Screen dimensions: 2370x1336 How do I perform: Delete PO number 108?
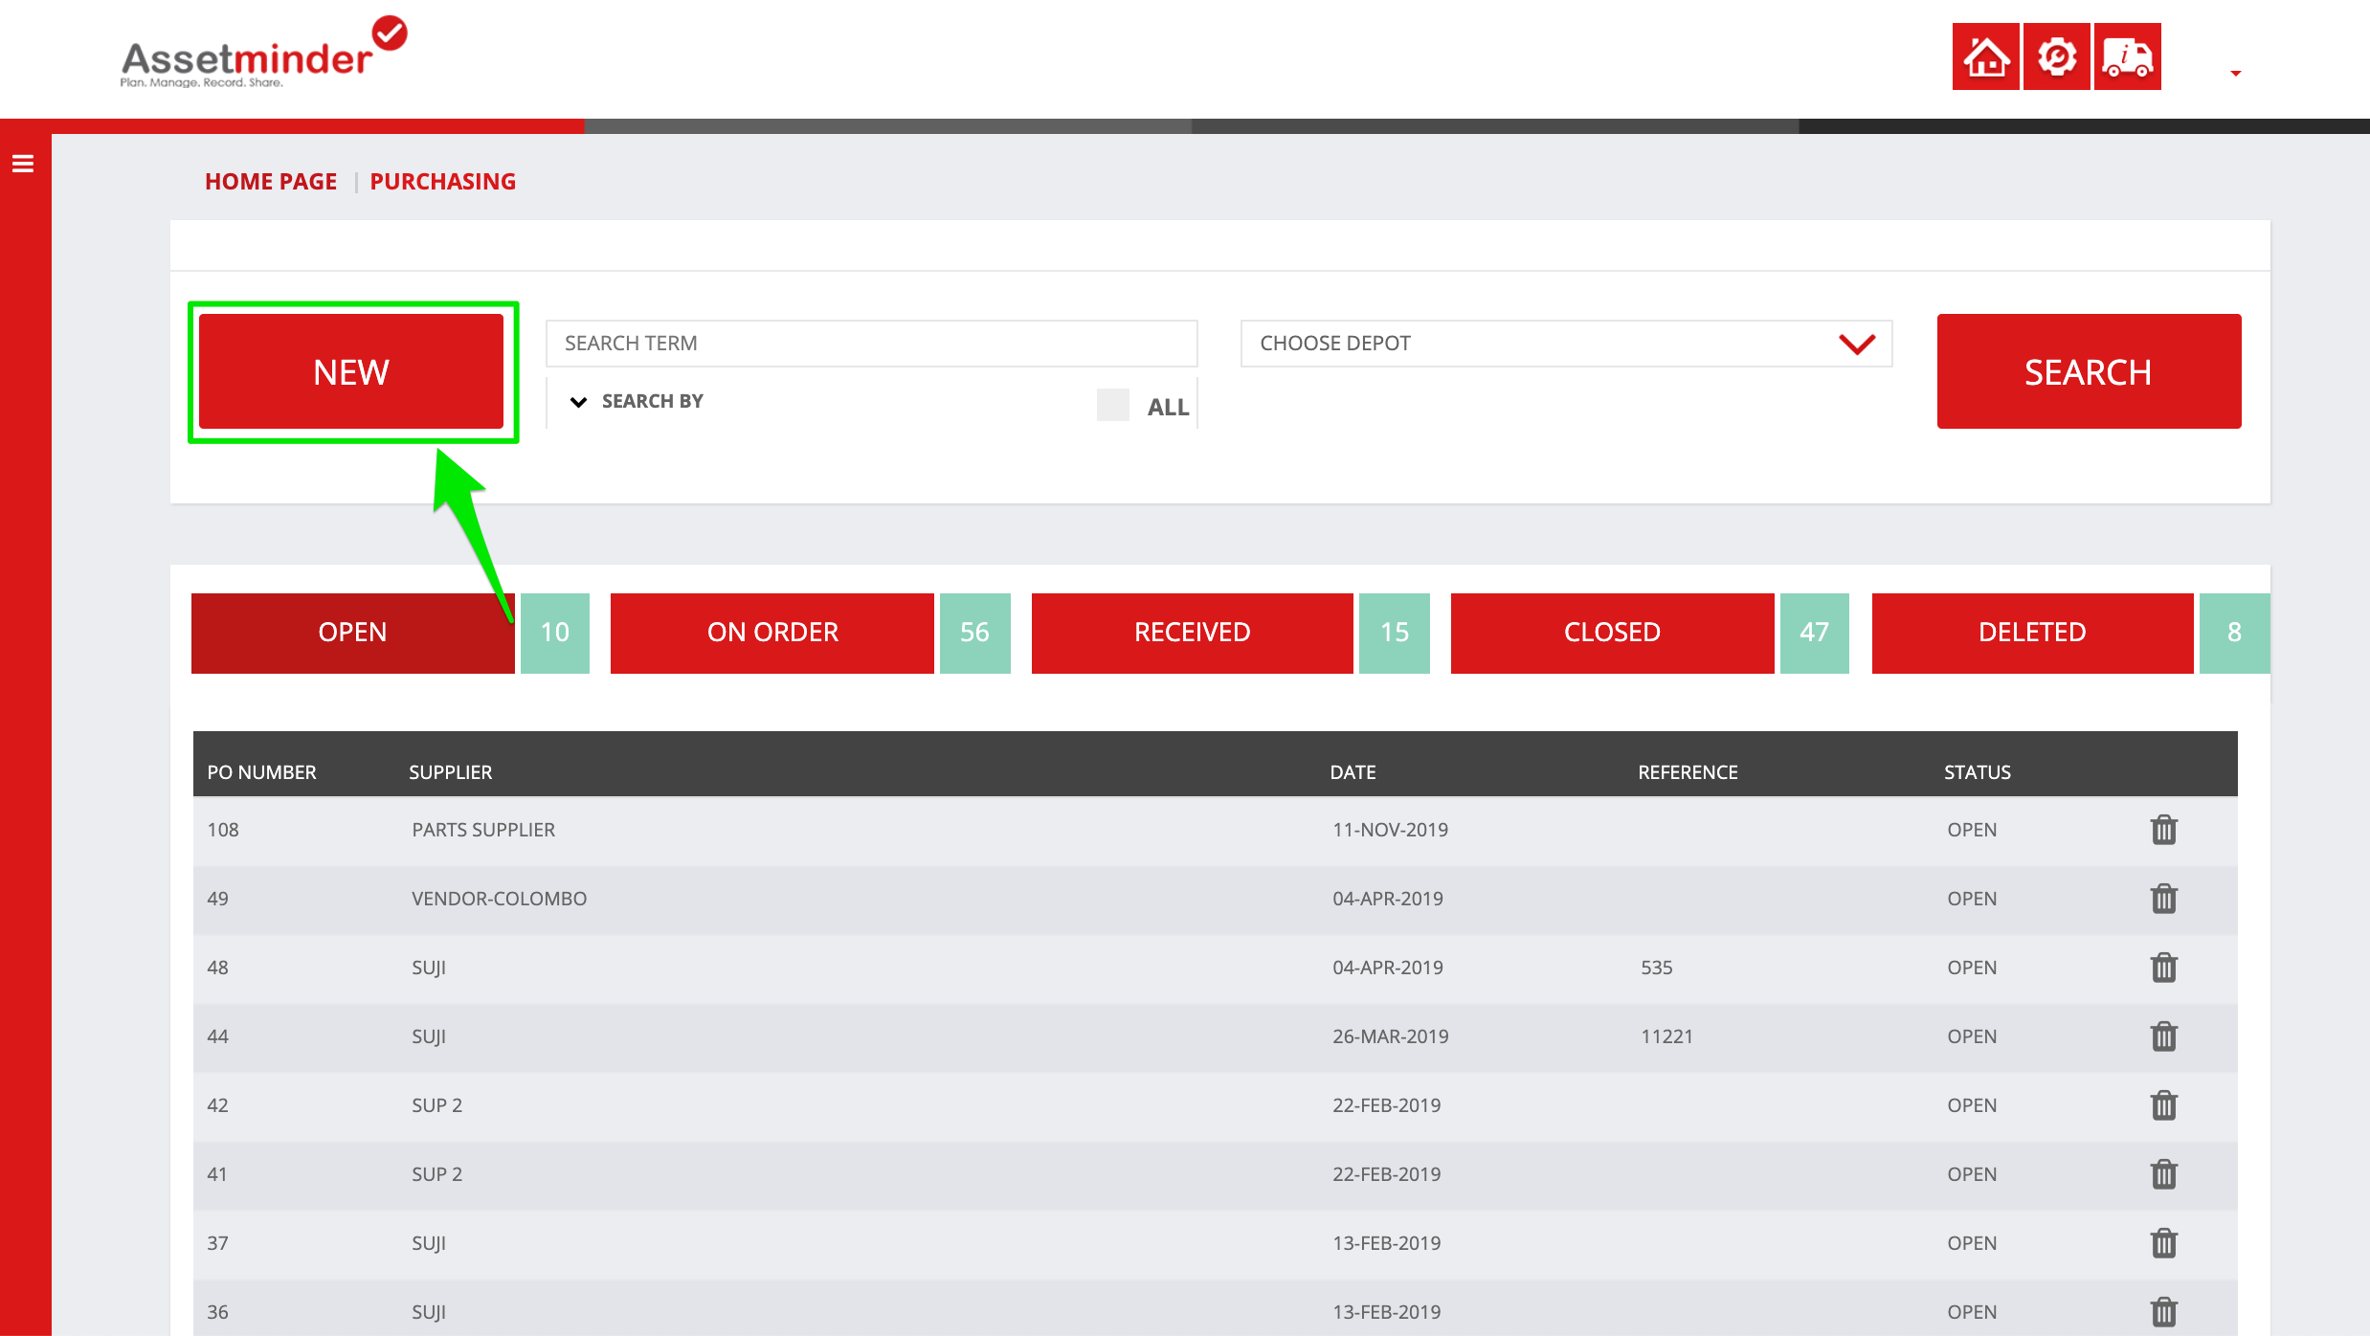tap(2163, 830)
